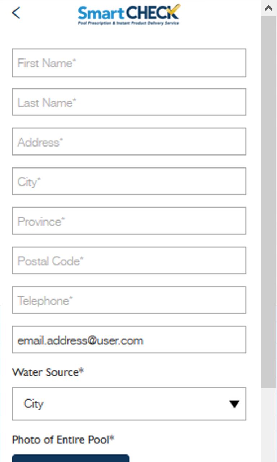Click into the Last Name field

tap(129, 103)
